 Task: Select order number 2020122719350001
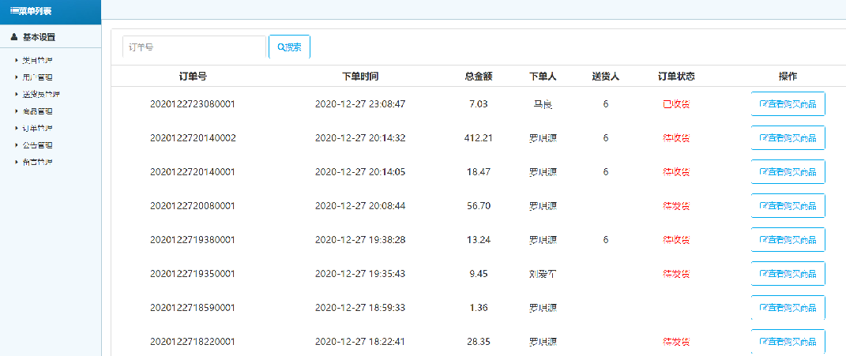coord(193,274)
